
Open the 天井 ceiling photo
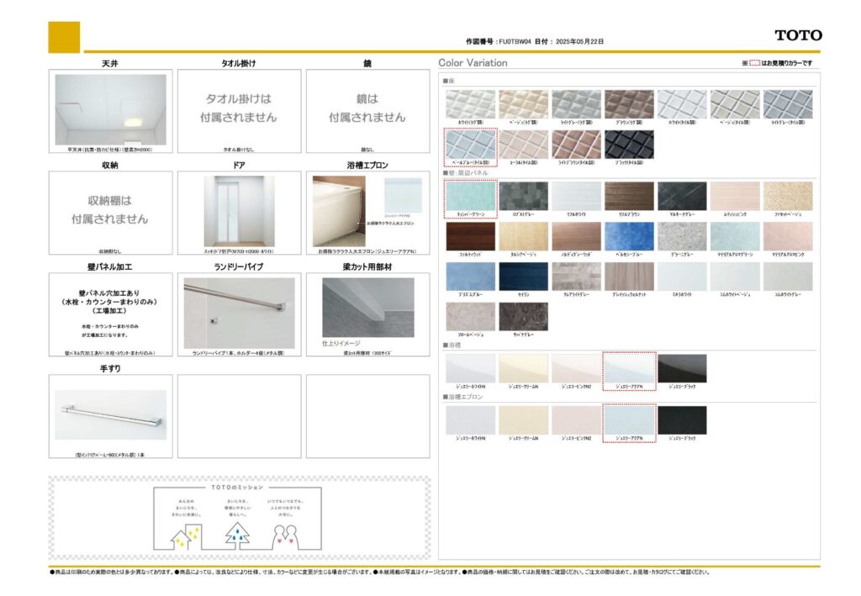click(110, 109)
